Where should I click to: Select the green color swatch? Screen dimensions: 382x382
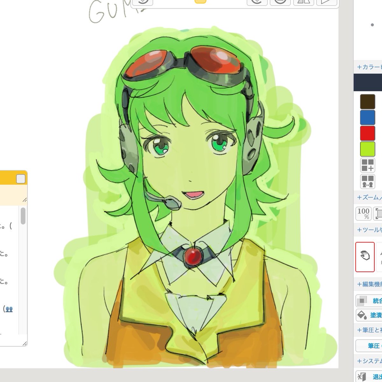pyautogui.click(x=367, y=149)
